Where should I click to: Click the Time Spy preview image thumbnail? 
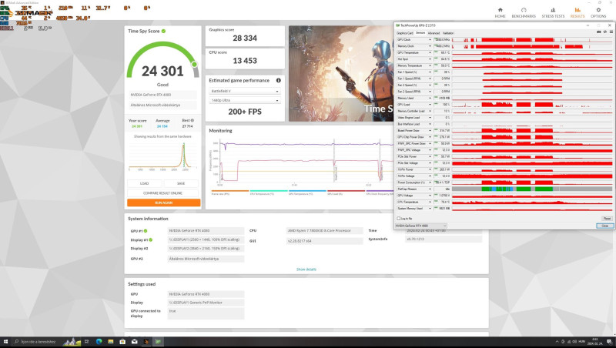coord(341,73)
